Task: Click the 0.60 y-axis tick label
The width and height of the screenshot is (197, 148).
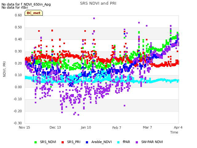Action: (x=18, y=15)
